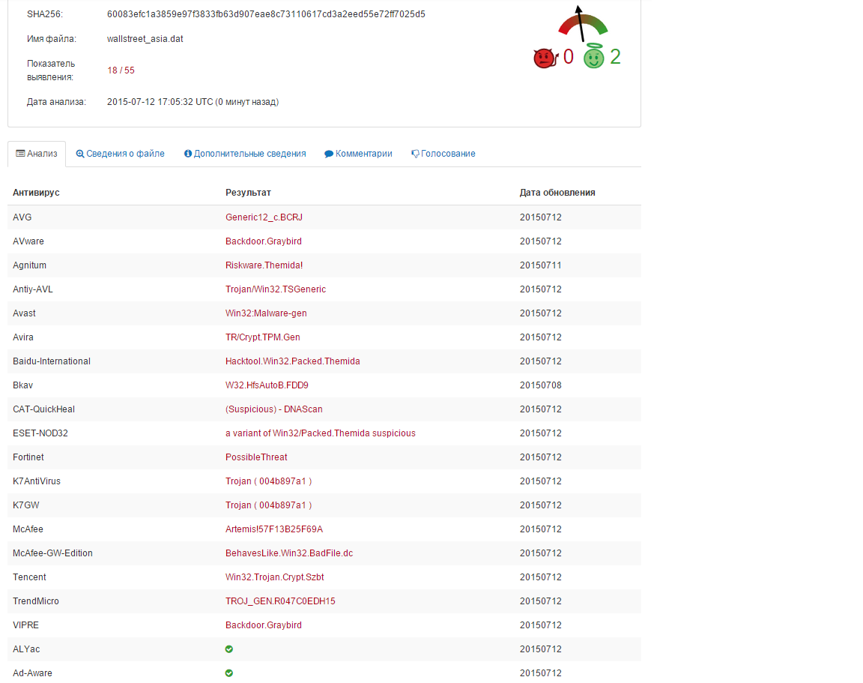Image resolution: width=863 pixels, height=683 pixels.
Task: Click the Agnitum update date 20150711
Action: 540,265
